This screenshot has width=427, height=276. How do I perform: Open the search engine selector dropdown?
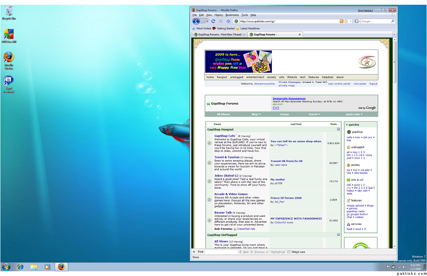pyautogui.click(x=358, y=21)
